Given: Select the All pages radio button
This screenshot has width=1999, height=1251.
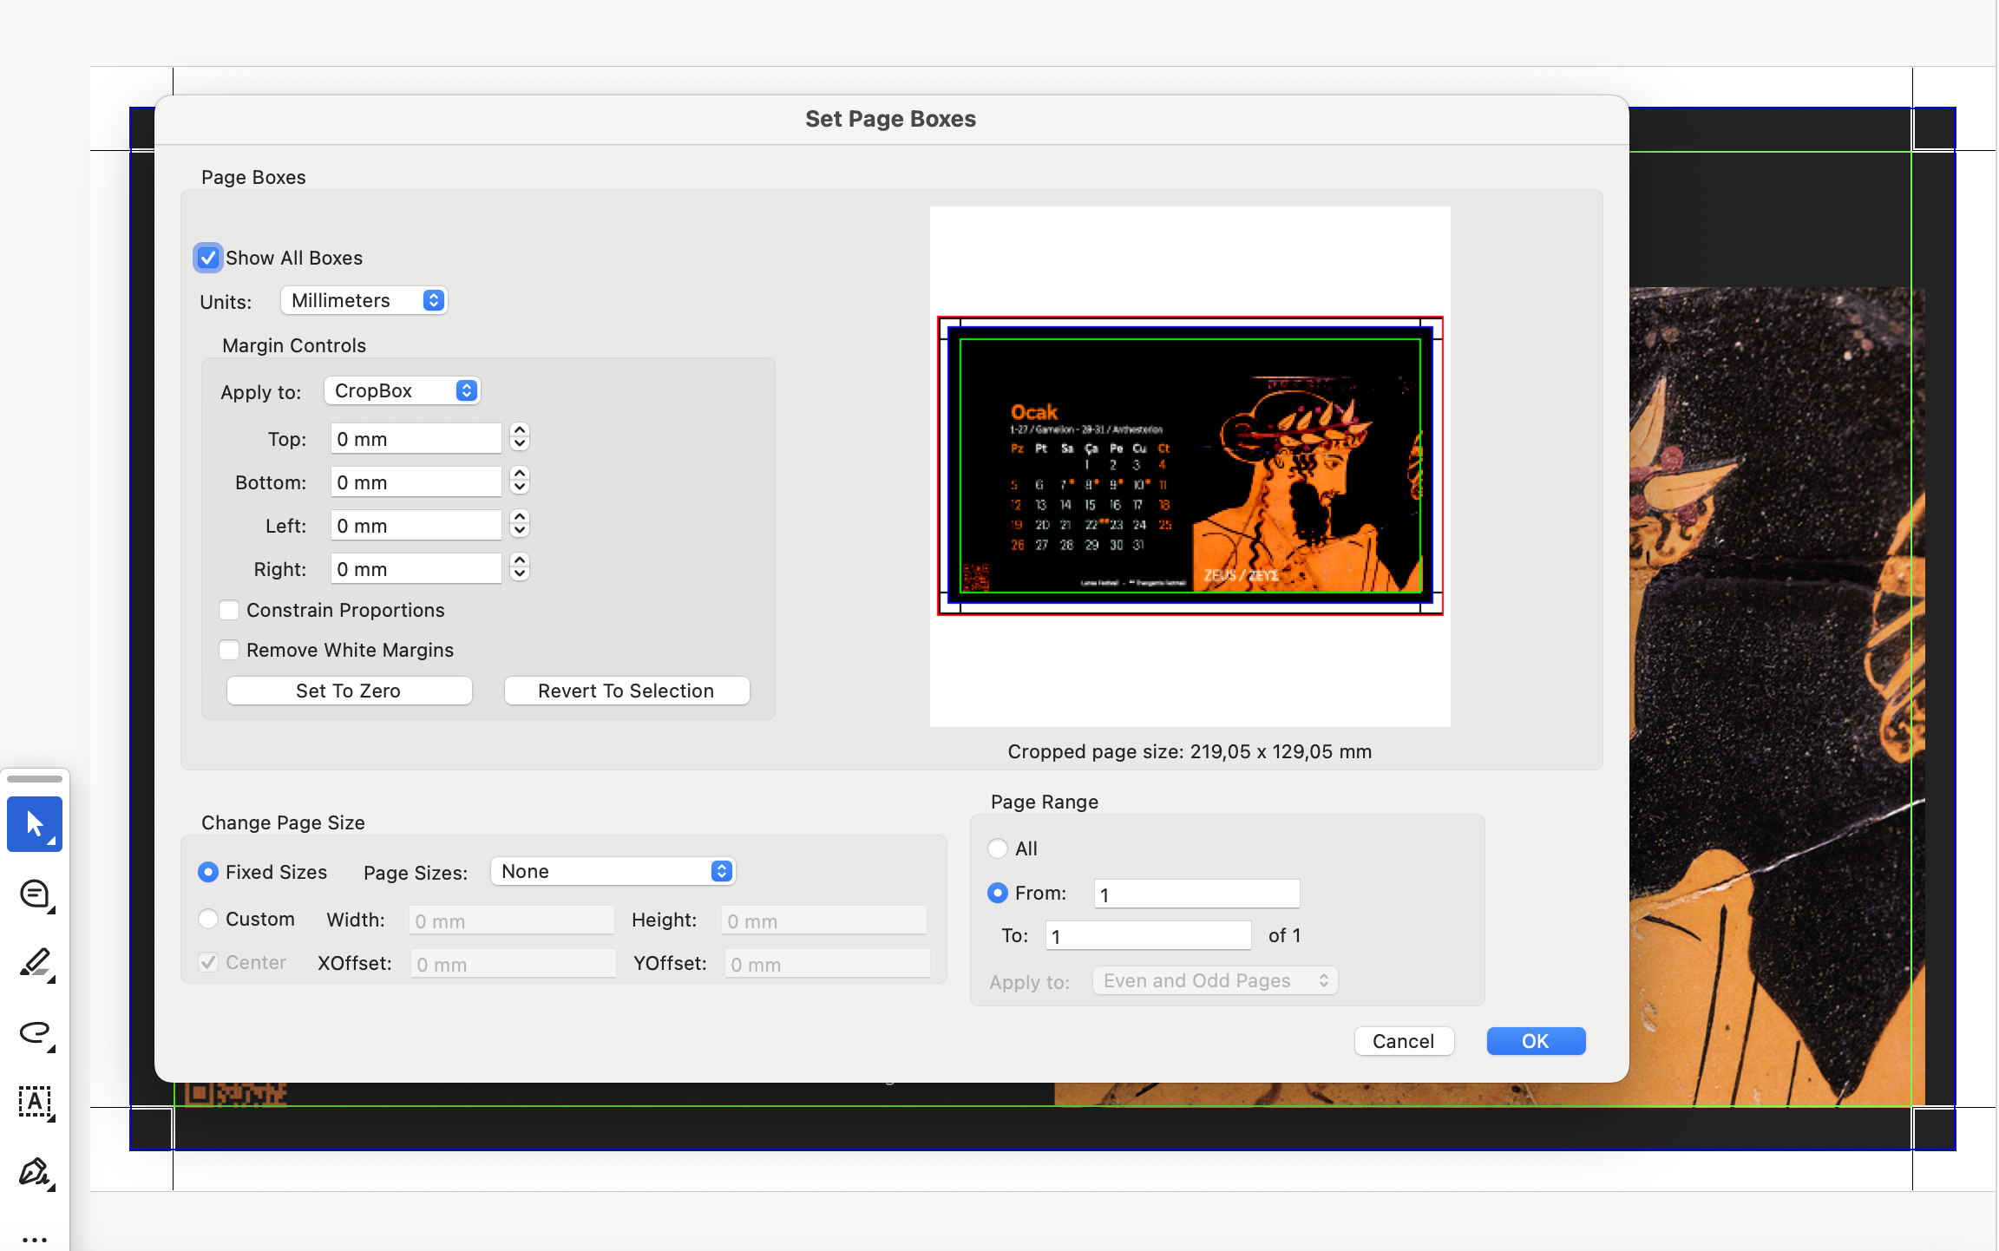Looking at the screenshot, I should 998,848.
